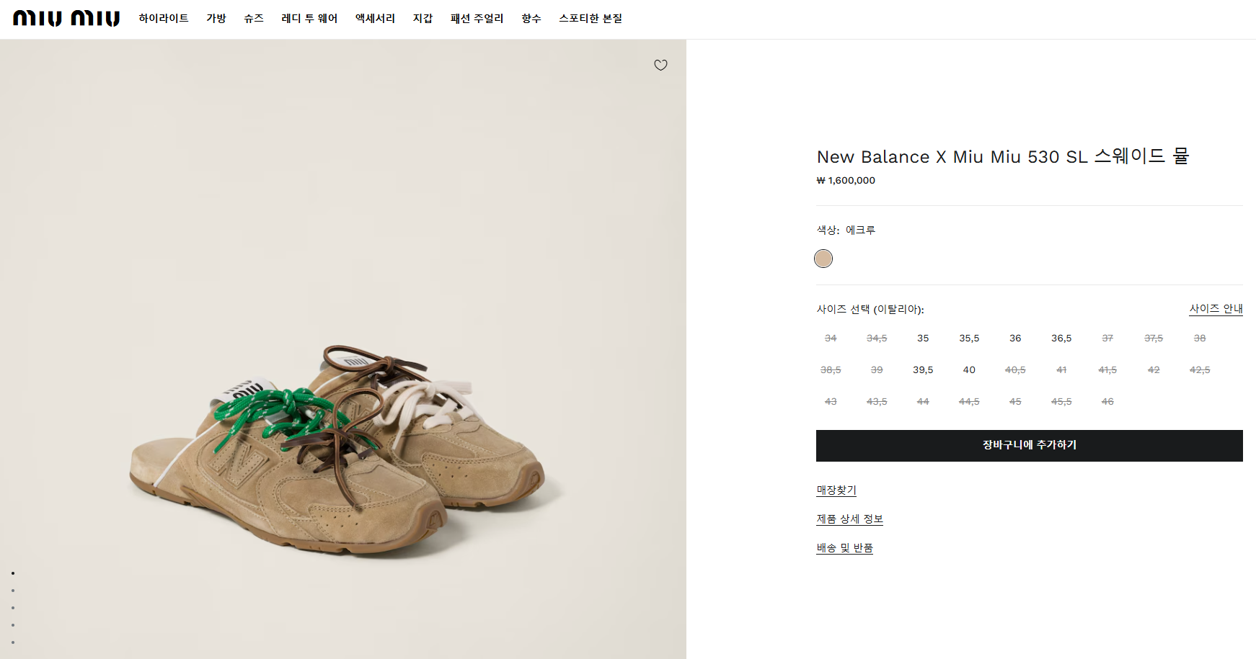The width and height of the screenshot is (1256, 659).
Task: Open the 가방 menu
Action: 216,18
